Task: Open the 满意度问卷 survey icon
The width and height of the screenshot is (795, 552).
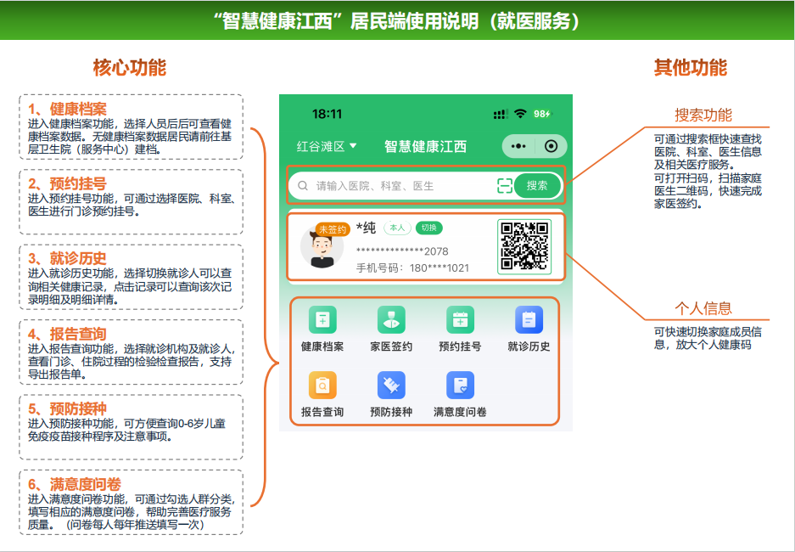Action: point(460,386)
